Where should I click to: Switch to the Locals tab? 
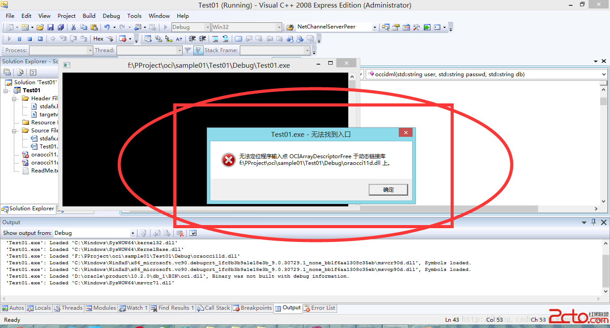pos(39,308)
